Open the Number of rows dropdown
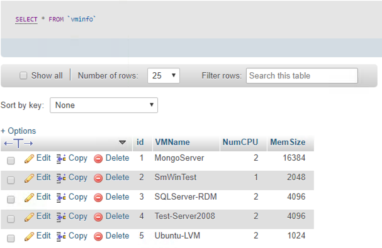 [164, 75]
